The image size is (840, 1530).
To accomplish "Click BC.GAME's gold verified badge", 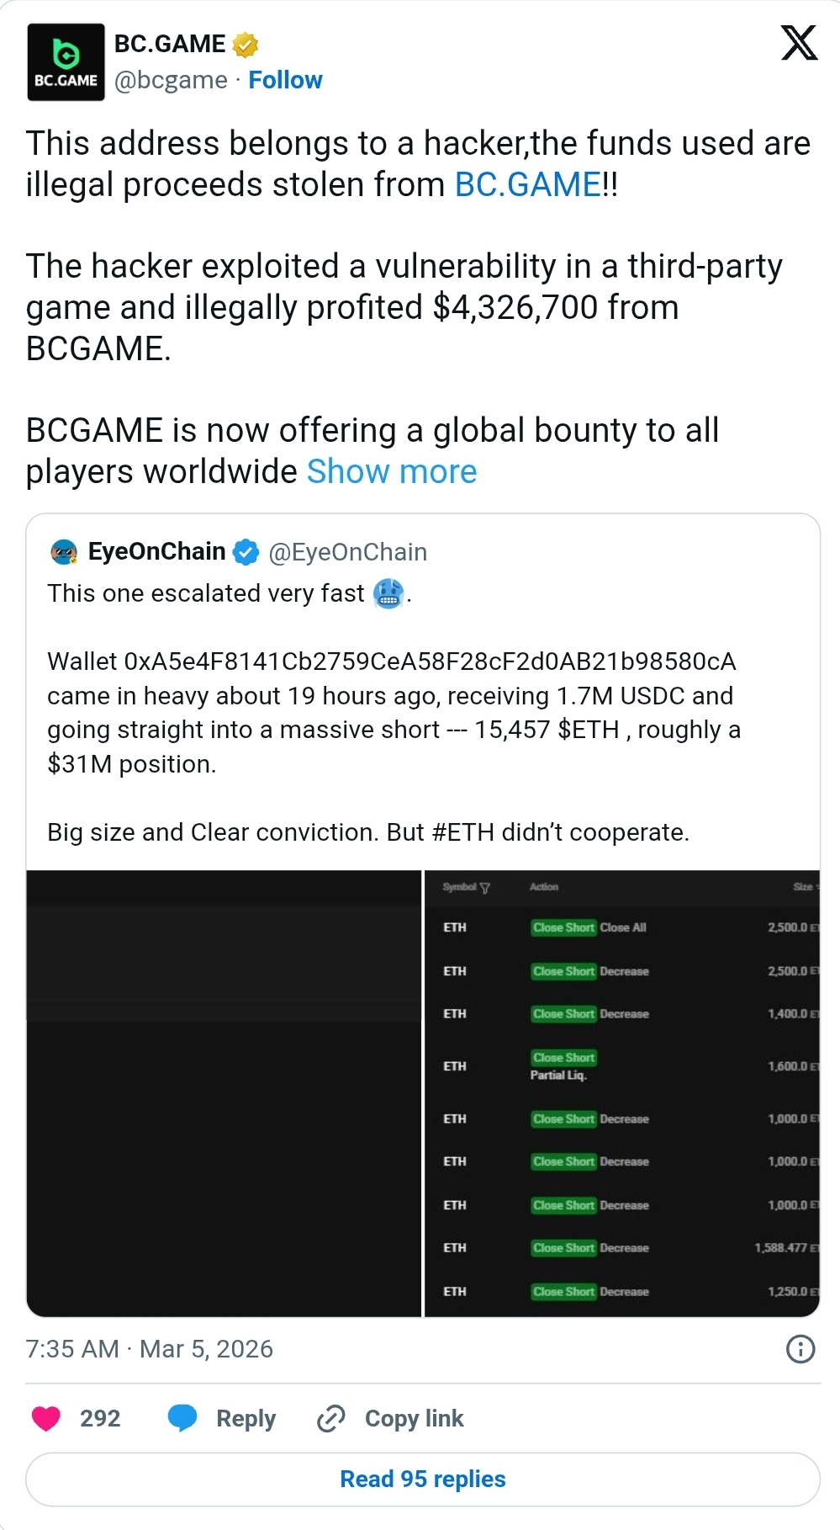I will [243, 44].
